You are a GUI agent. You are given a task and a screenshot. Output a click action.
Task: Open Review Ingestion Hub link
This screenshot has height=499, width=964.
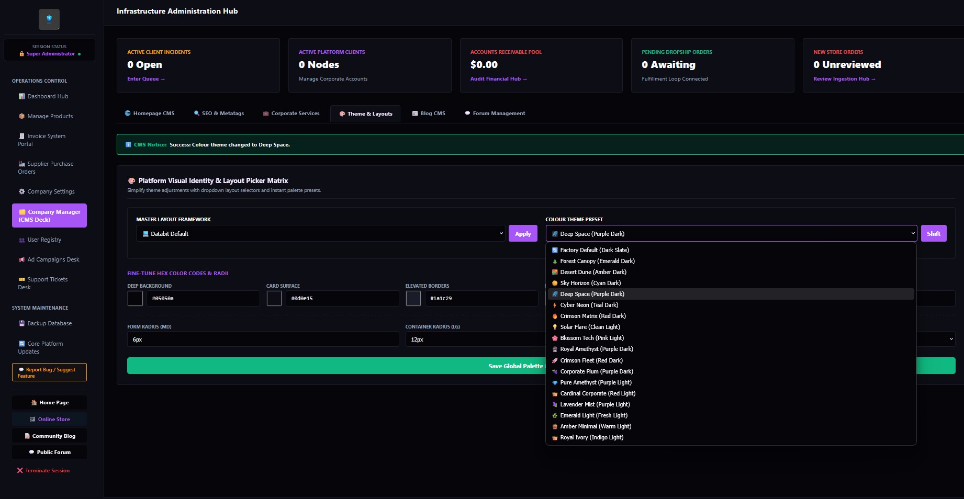tap(844, 78)
